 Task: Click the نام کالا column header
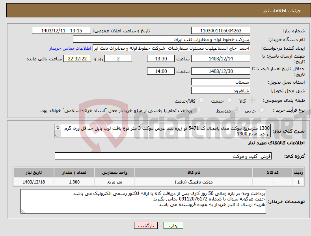194,172
